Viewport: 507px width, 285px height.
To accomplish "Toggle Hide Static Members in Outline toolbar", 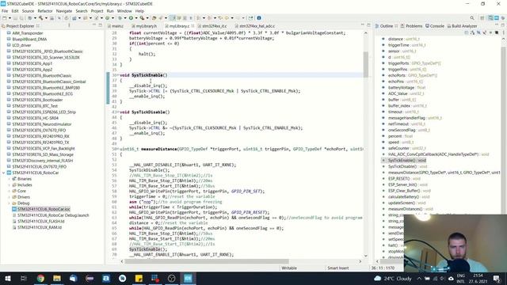I will pyautogui.click(x=485, y=32).
